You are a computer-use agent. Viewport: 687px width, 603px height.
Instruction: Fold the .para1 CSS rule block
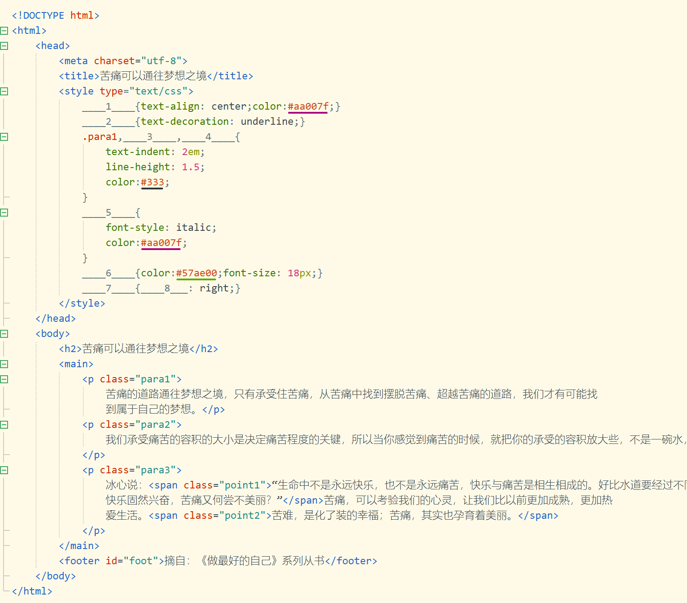(4, 137)
